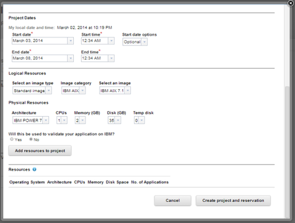The height and width of the screenshot is (223, 295).
Task: Open the Start time dropdown arrow
Action: coord(111,41)
